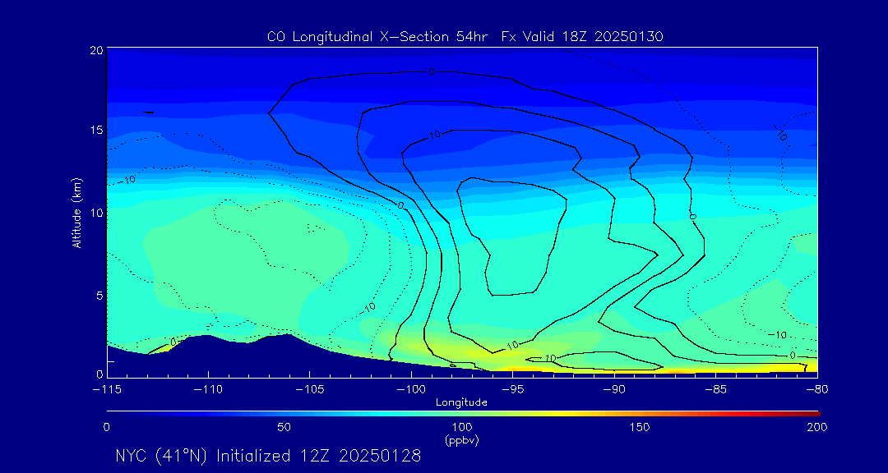This screenshot has height=473, width=888.
Task: Click the 5 km altitude tick label
Action: [99, 296]
